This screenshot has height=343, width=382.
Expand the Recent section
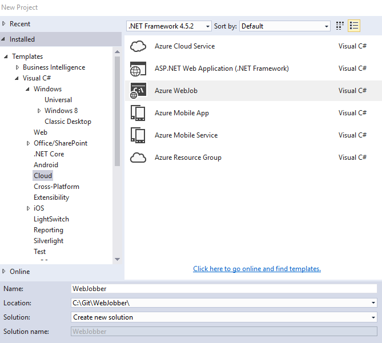[4, 23]
